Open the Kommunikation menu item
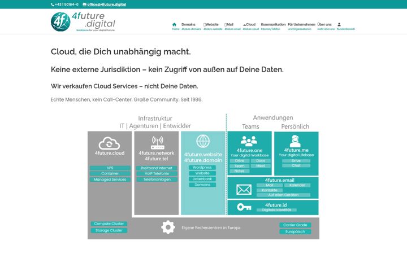The height and width of the screenshot is (254, 407). (273, 24)
